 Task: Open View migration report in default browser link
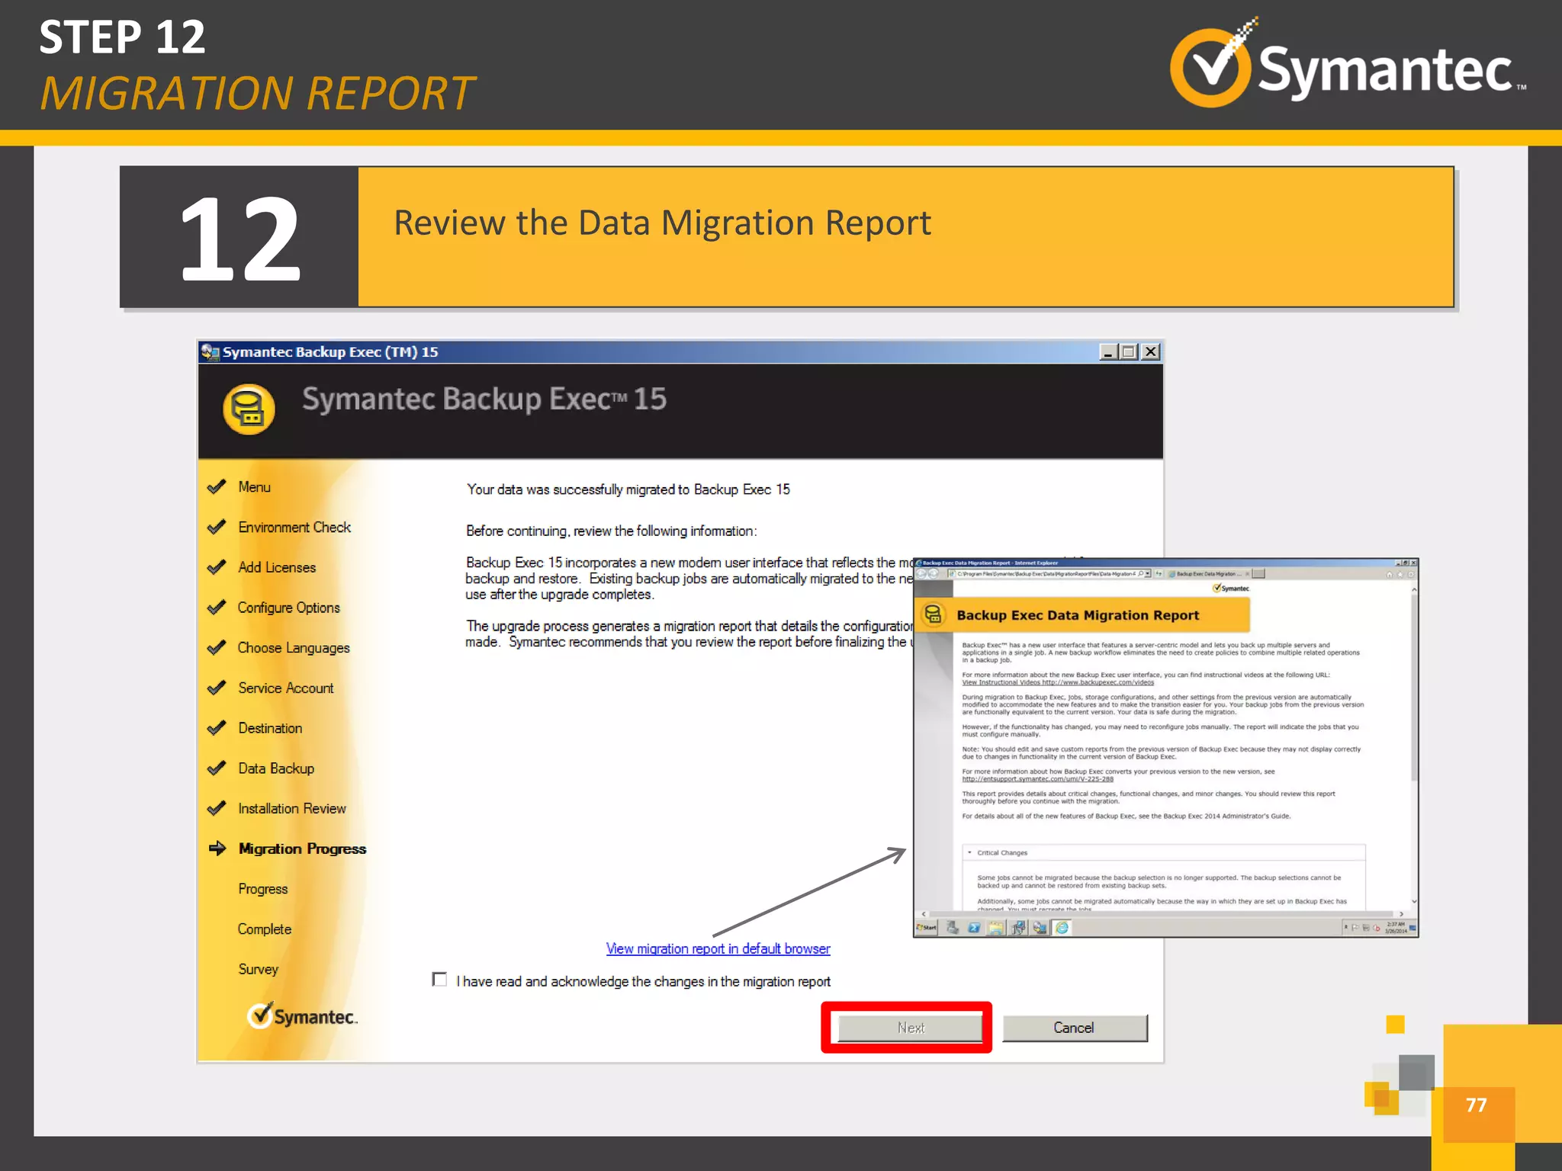(x=718, y=948)
